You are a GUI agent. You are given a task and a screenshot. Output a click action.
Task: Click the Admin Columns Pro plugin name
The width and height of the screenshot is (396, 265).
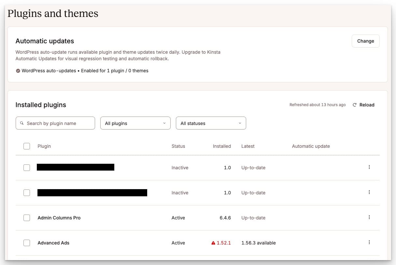[x=59, y=218]
